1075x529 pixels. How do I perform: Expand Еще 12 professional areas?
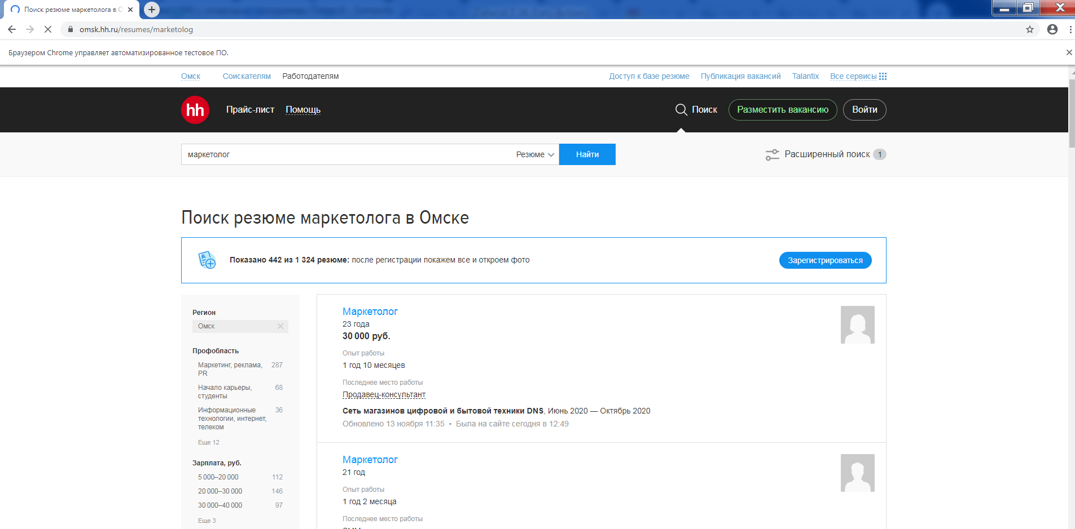(x=209, y=442)
